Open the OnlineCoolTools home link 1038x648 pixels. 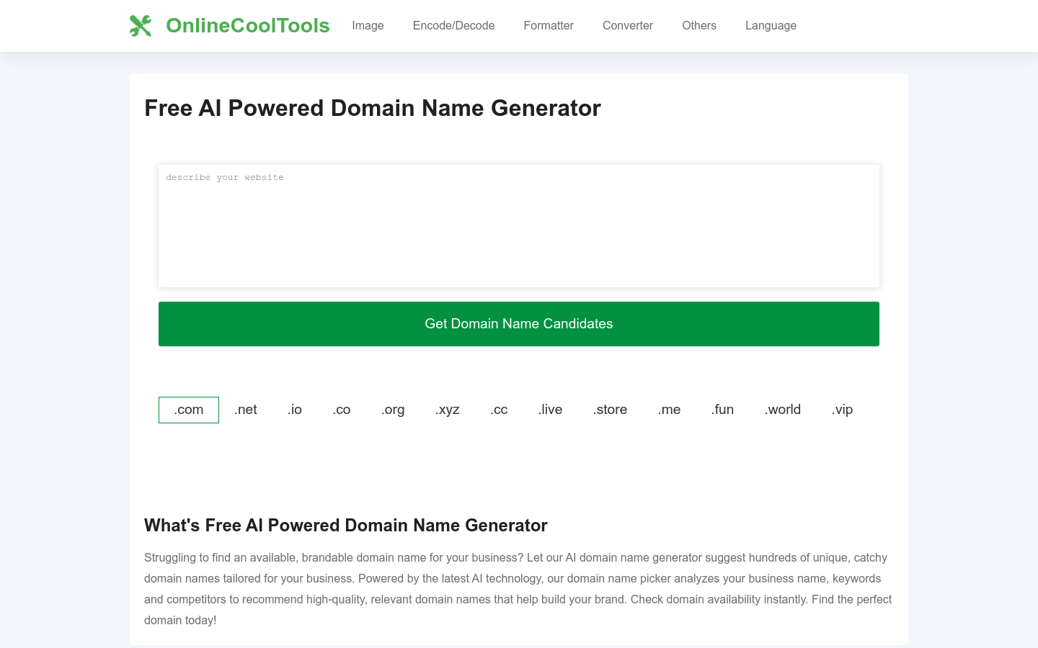point(247,26)
